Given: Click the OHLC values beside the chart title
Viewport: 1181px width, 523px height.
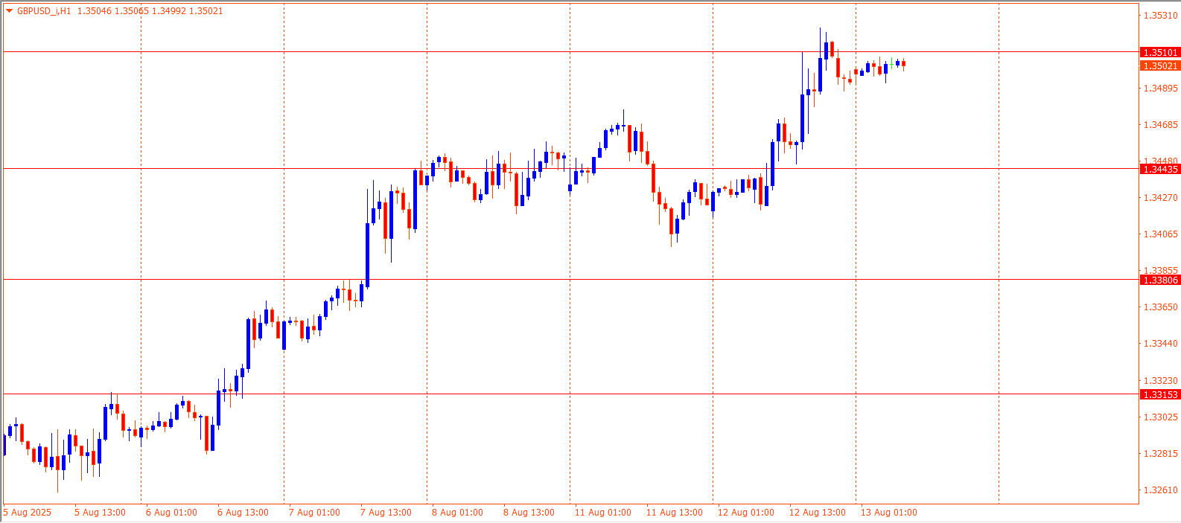Looking at the screenshot, I should (x=150, y=11).
